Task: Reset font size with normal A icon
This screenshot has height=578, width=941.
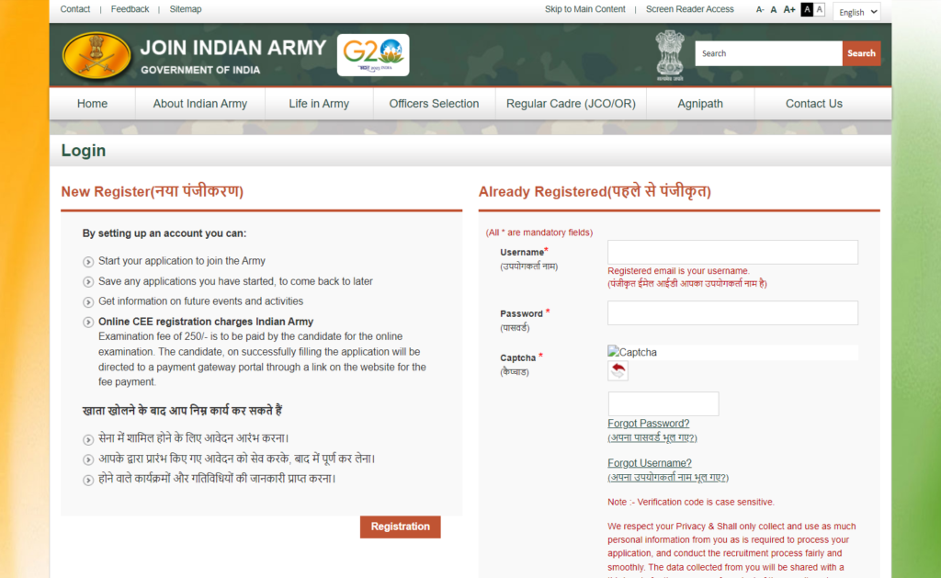Action: 774,9
